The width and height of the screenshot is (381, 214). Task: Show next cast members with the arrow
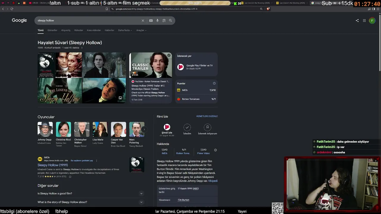(x=144, y=129)
